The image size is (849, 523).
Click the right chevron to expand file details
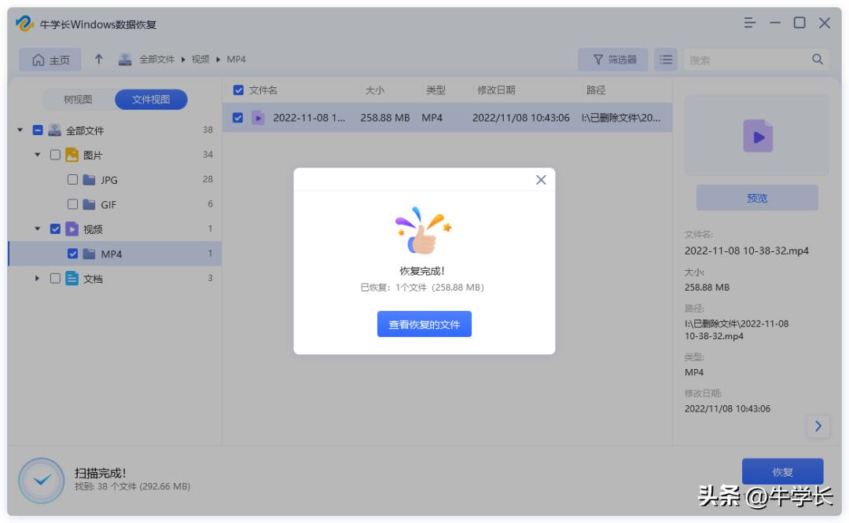pyautogui.click(x=818, y=426)
